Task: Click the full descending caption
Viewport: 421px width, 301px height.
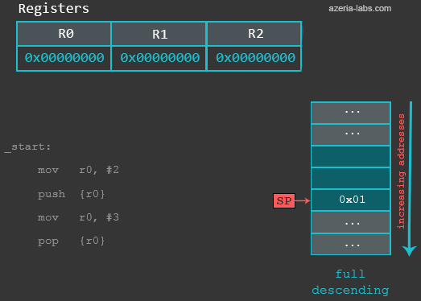Action: (x=350, y=282)
